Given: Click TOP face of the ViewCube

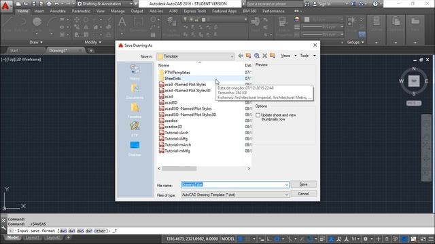Looking at the screenshot, I should tap(414, 81).
